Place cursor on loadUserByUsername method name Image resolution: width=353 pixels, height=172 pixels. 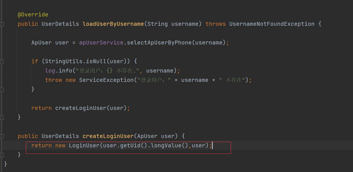point(113,24)
